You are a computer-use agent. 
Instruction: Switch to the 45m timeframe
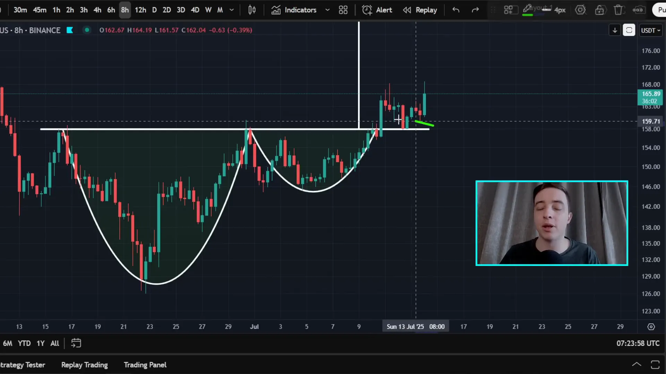pos(40,10)
